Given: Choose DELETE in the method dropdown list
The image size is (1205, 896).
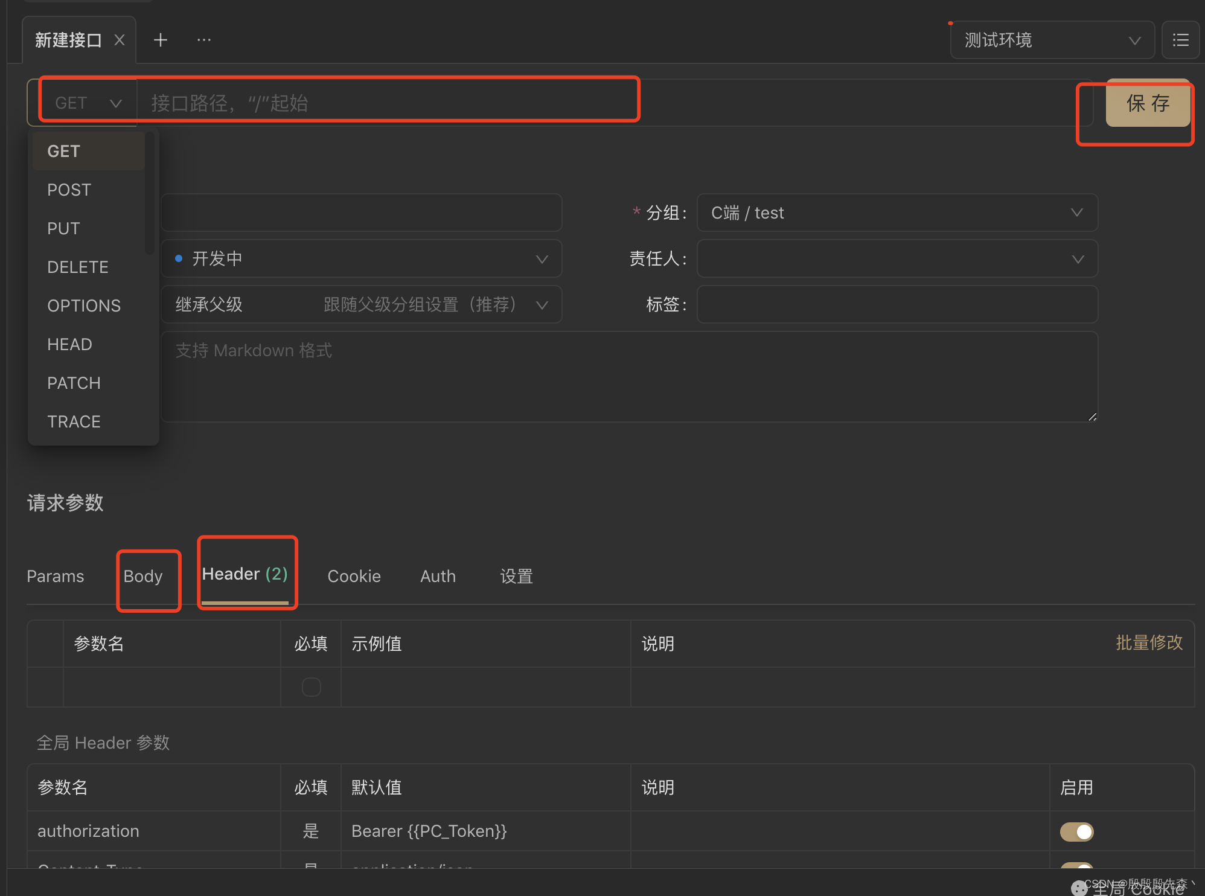Looking at the screenshot, I should (x=78, y=267).
